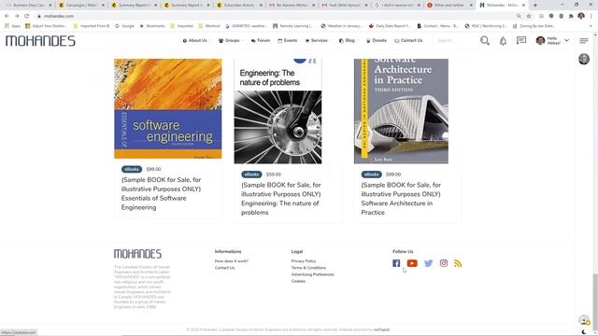Open footer Contact Us link
598x336 pixels.
(x=224, y=268)
